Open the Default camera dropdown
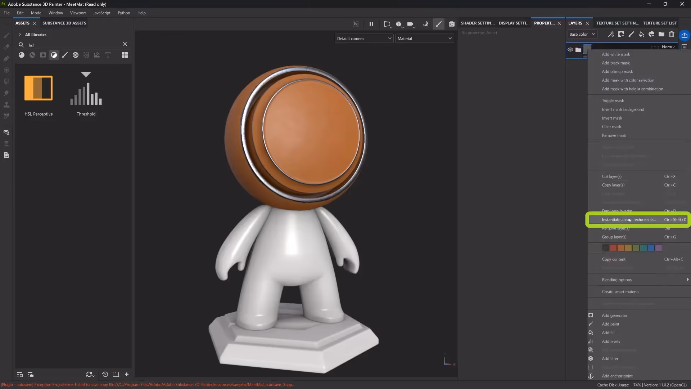The height and width of the screenshot is (389, 691). click(363, 39)
